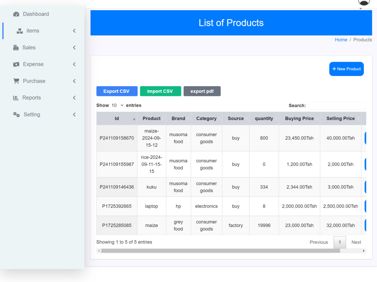This screenshot has height=282, width=377.
Task: Sort by Product column header
Action: tap(152, 118)
